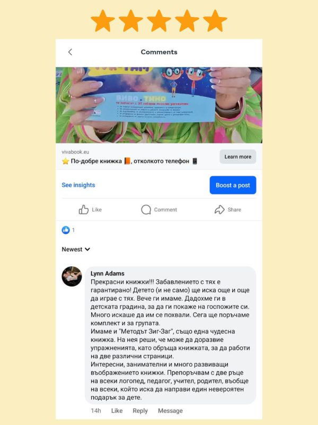318x425 pixels.
Task: Reply to Lynn Adams' comment
Action: [140, 411]
